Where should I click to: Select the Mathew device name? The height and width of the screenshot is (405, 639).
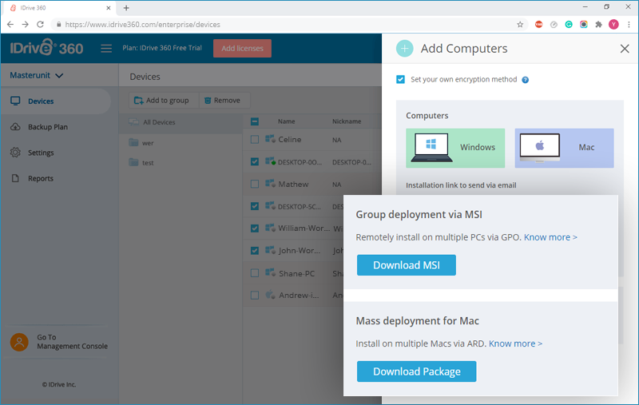(x=293, y=185)
